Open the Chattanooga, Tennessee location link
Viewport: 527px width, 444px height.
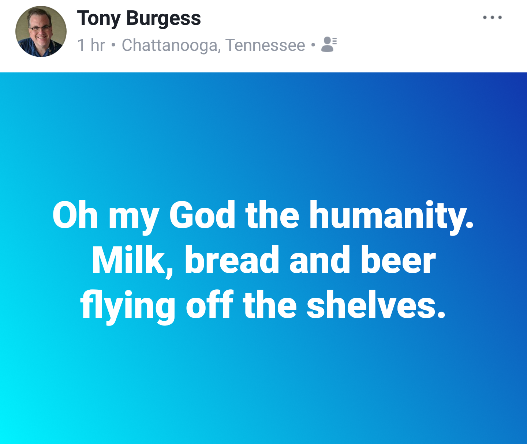tap(213, 45)
